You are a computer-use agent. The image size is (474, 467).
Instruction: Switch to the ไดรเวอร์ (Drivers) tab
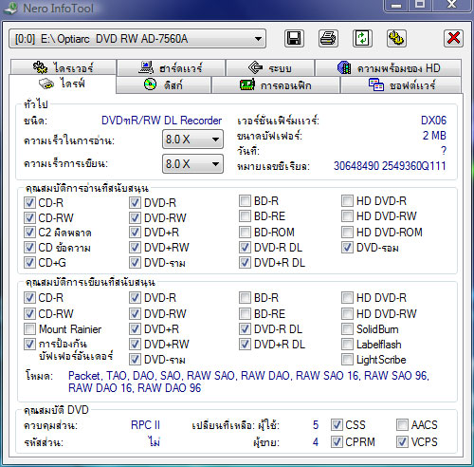point(64,67)
